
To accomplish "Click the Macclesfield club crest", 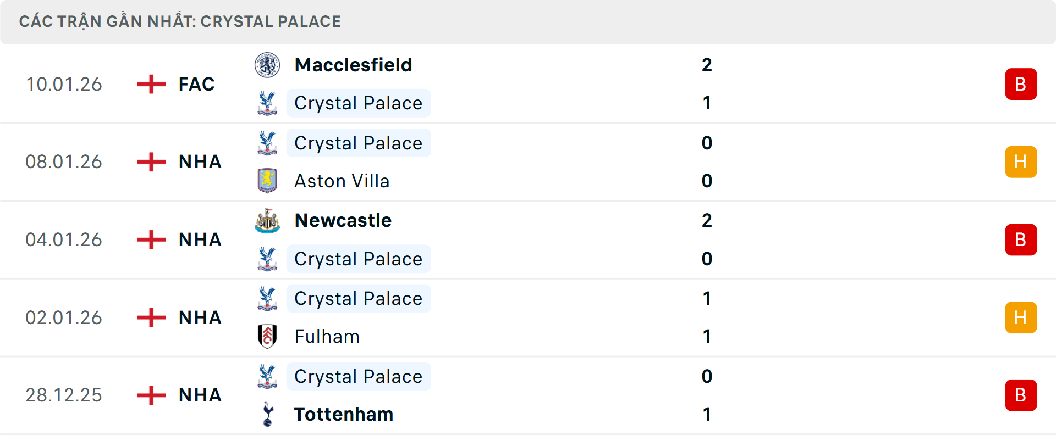I will pos(267,64).
